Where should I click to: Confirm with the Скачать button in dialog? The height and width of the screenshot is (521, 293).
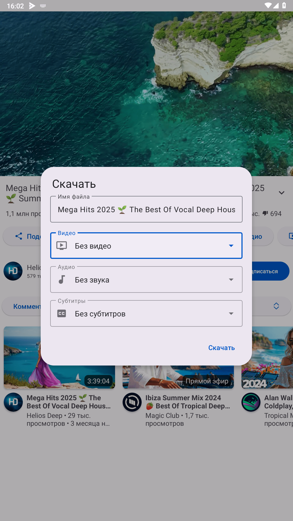[x=221, y=348]
